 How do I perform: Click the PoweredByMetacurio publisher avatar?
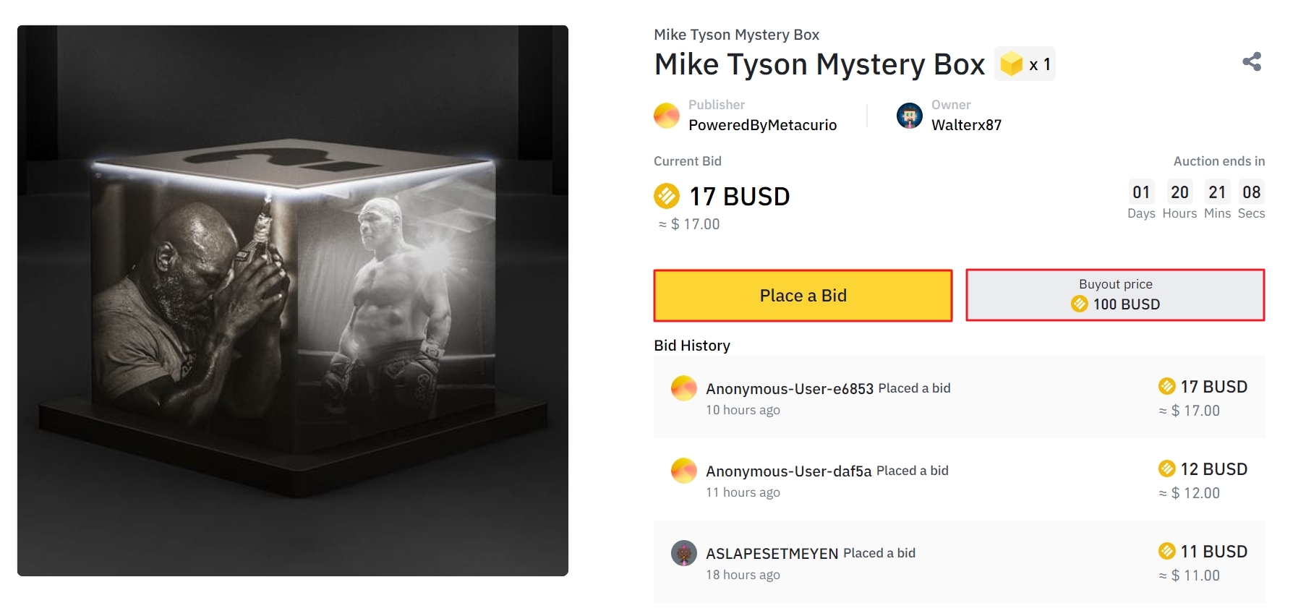(666, 116)
